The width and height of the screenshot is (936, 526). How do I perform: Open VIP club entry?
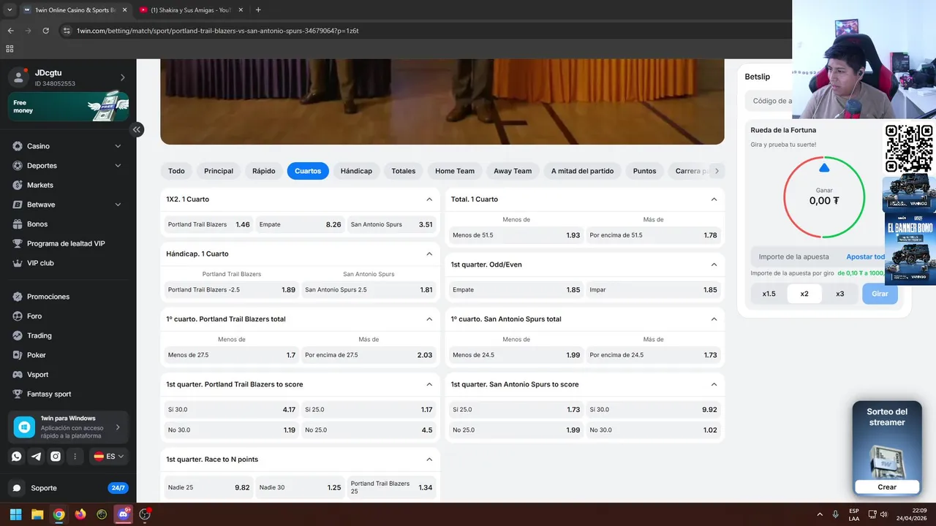click(39, 263)
